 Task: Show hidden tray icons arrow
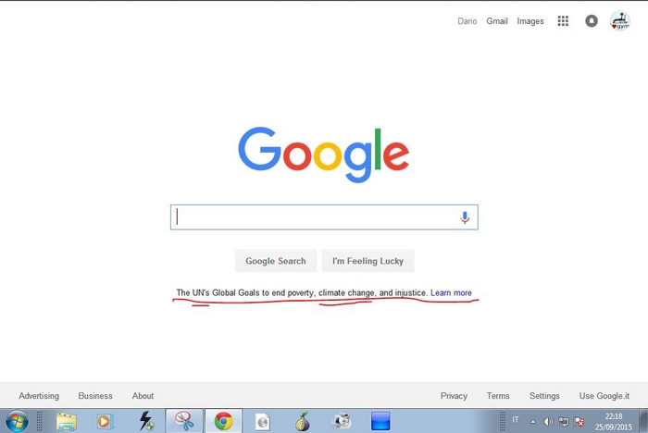(533, 422)
